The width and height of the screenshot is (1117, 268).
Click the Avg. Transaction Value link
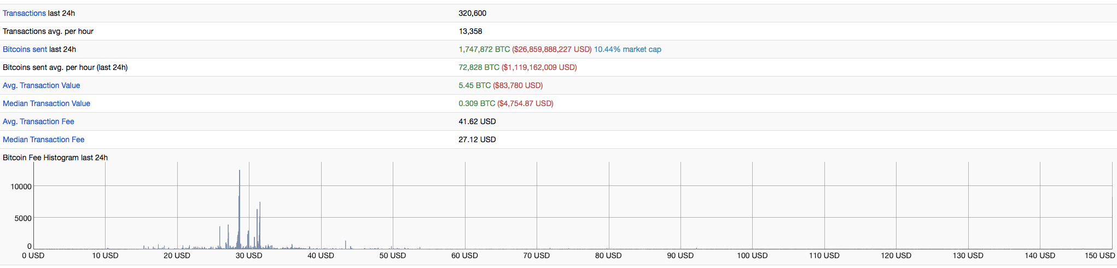click(x=41, y=85)
